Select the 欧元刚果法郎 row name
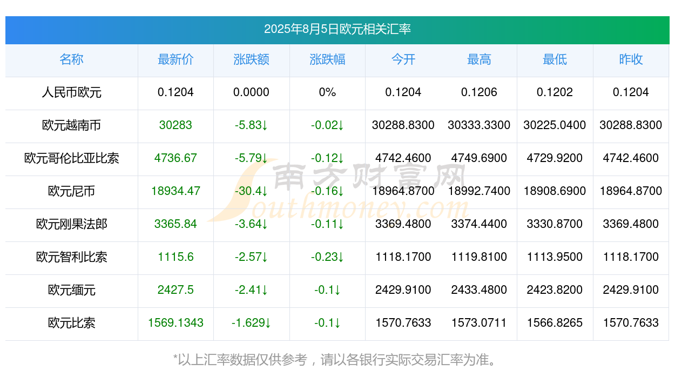This screenshot has height=377, width=675. click(x=71, y=224)
